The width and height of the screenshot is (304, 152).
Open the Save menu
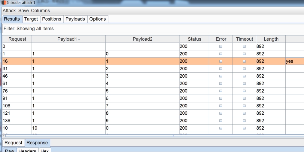(x=23, y=10)
